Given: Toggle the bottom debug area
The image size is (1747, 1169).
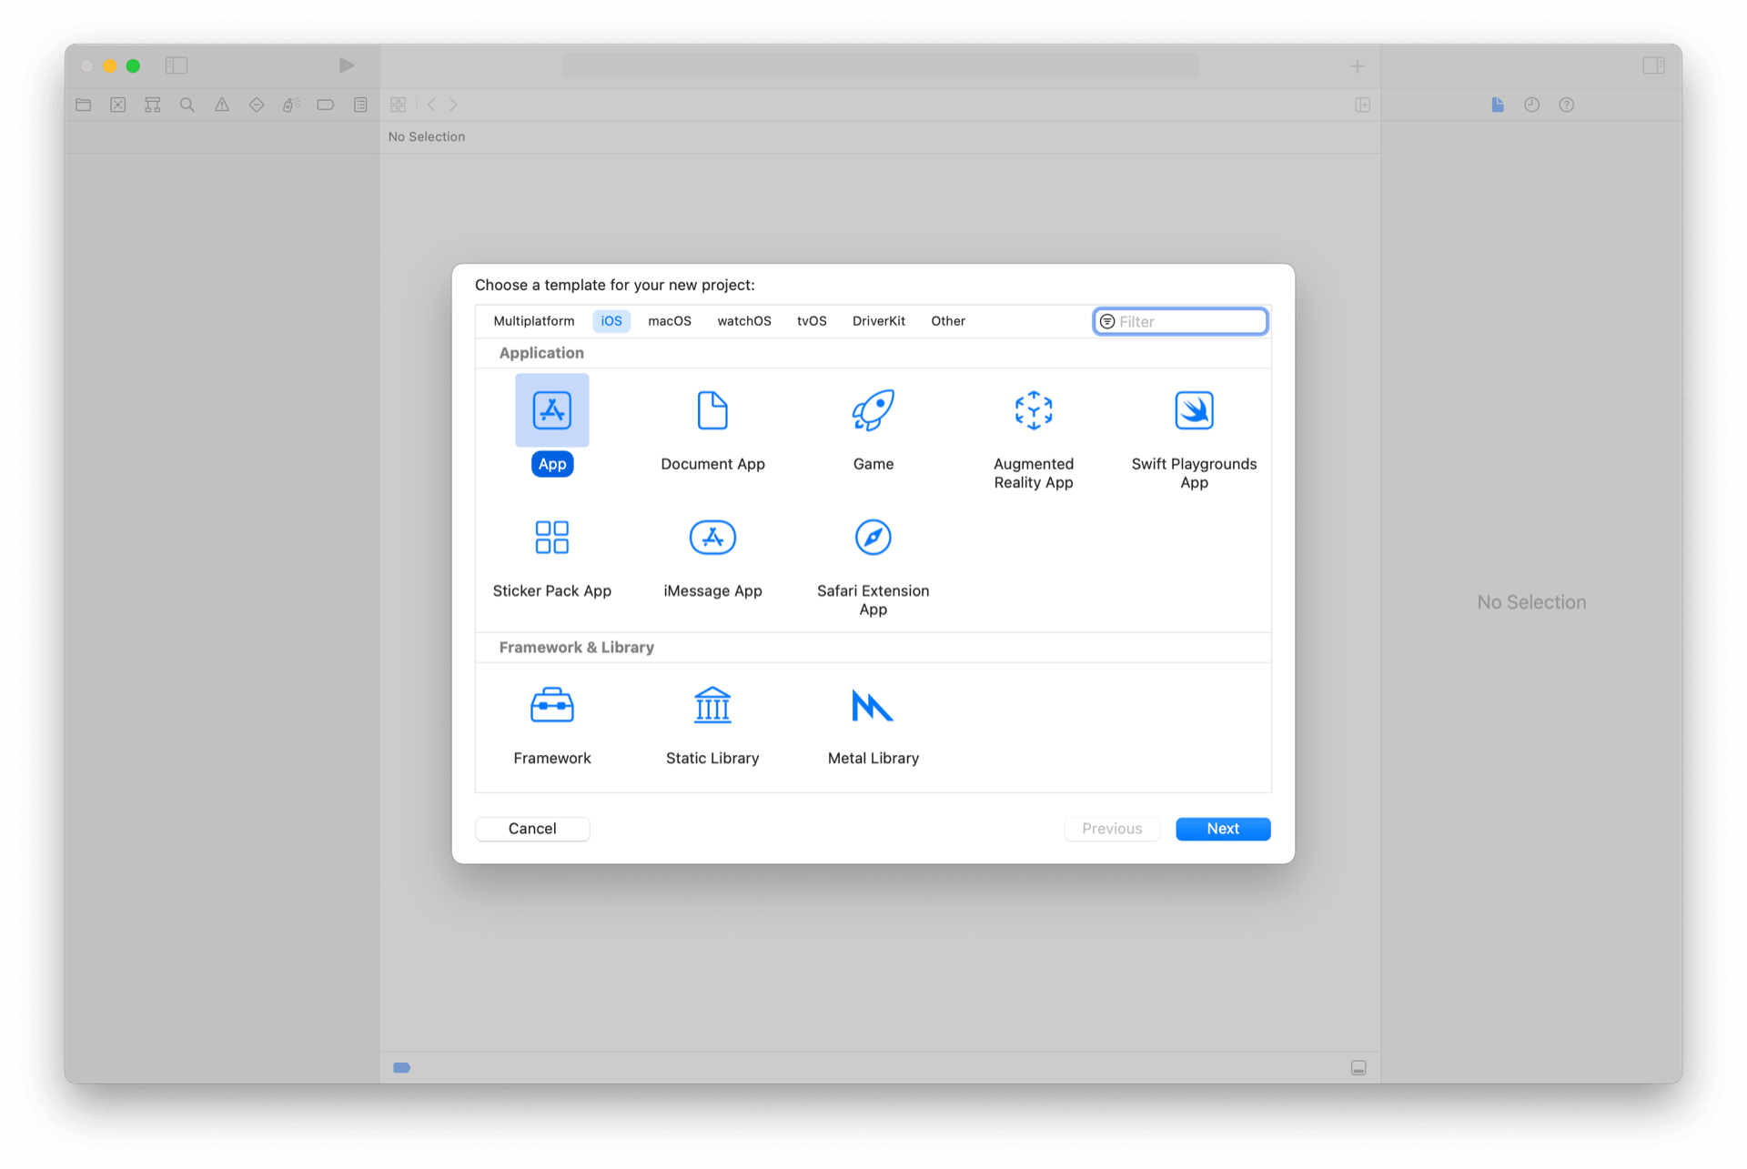Looking at the screenshot, I should click(1358, 1067).
